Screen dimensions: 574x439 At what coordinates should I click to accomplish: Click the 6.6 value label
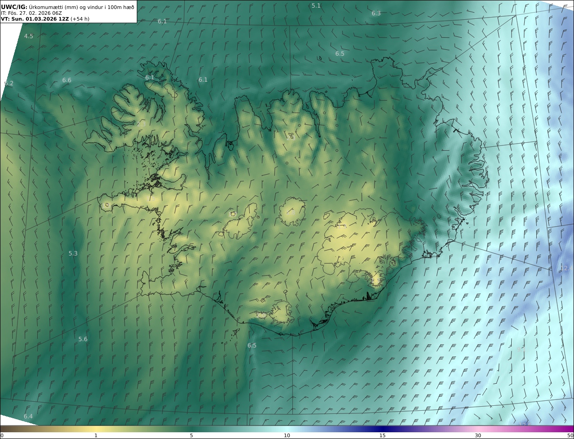[x=66, y=80]
